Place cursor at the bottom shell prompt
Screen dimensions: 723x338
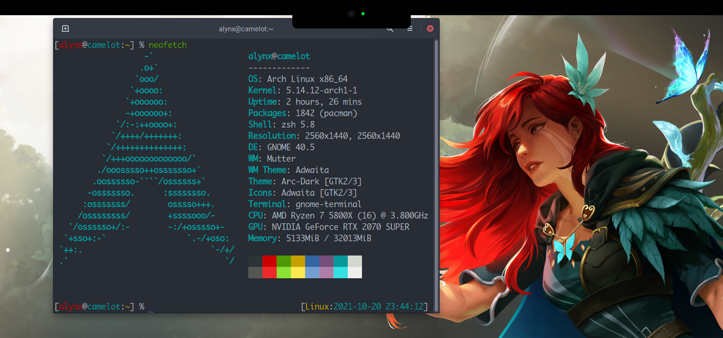(151, 307)
